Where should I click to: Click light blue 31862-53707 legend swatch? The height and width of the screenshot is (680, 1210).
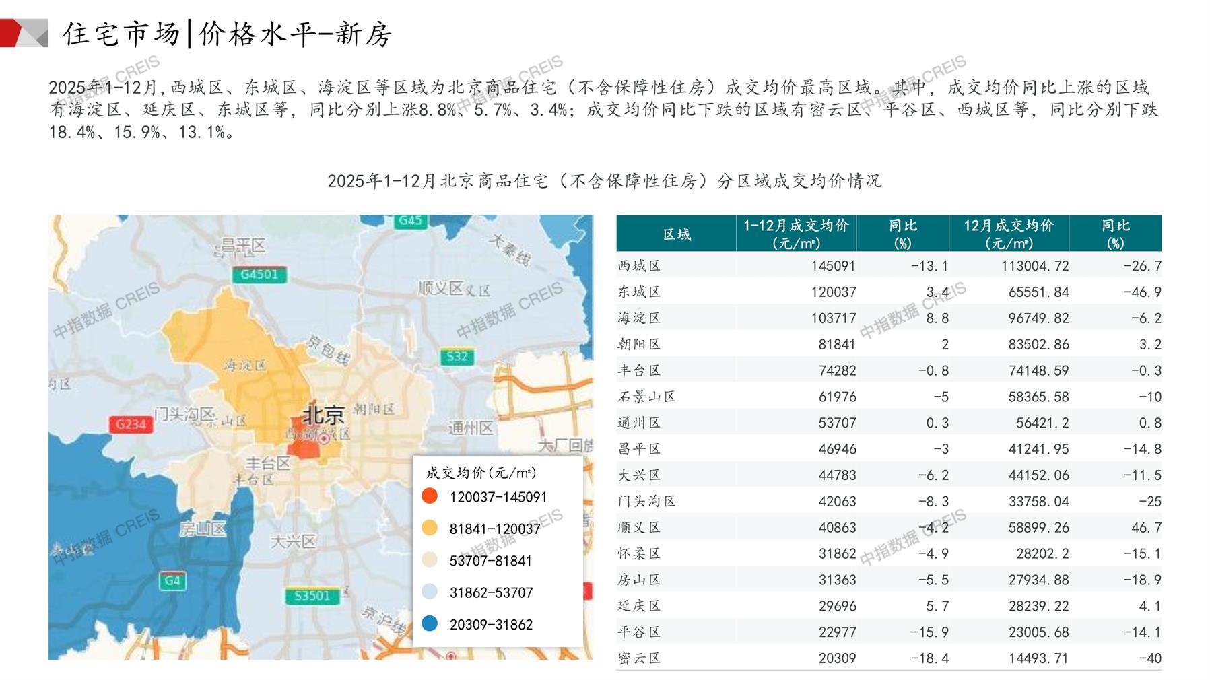click(x=430, y=592)
